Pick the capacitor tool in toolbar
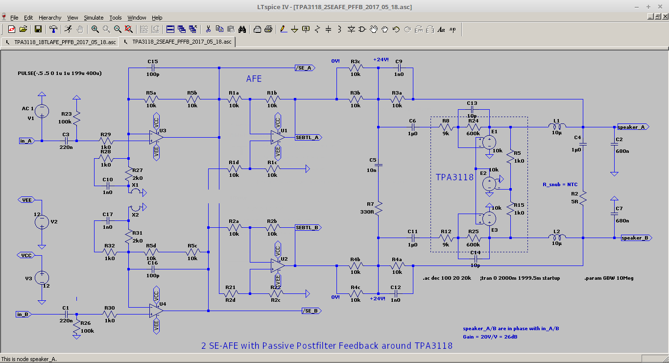 click(x=328, y=29)
